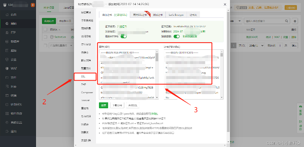Screen dimensions: 304x147
Task: Click the search magnifier icon in site list
Action: click(286, 21)
